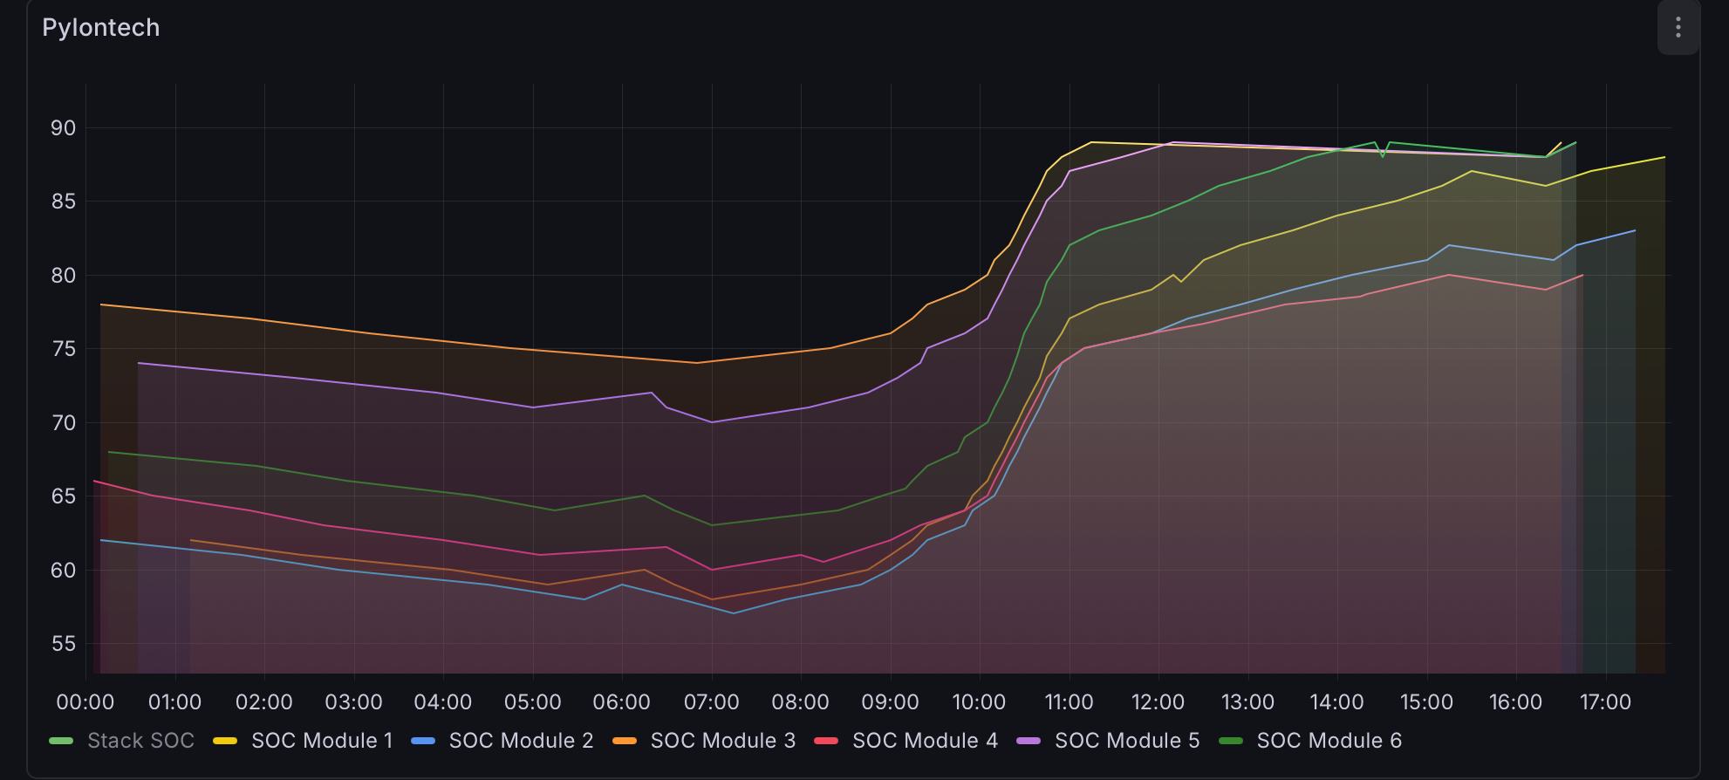The height and width of the screenshot is (780, 1729).
Task: Click the orange SOC Module 3 color swatch
Action: [x=625, y=741]
